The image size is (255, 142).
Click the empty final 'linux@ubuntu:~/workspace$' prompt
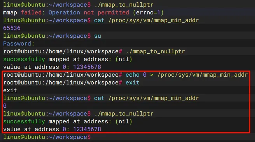pyautogui.click(x=47, y=137)
